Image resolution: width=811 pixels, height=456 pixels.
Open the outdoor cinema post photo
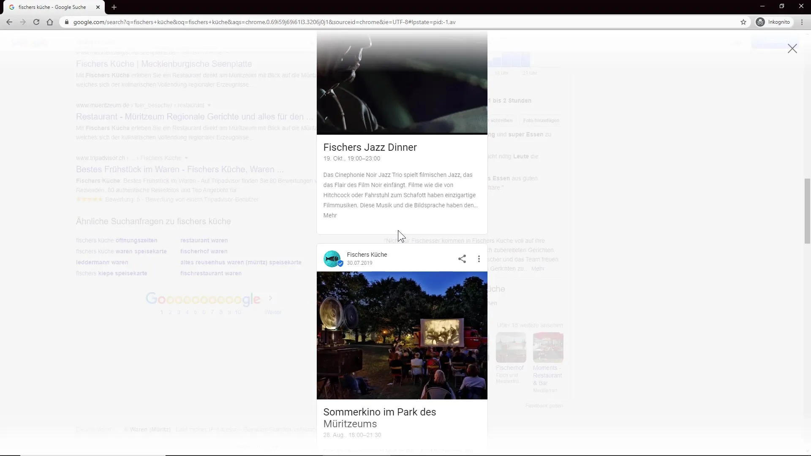[402, 335]
